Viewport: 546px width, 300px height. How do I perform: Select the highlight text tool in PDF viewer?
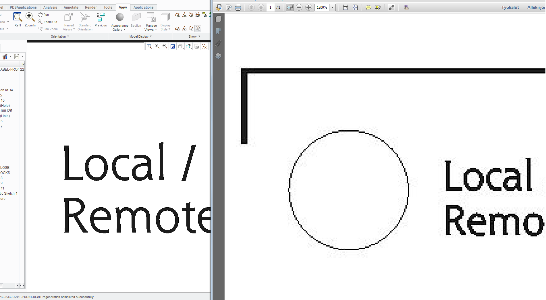378,7
